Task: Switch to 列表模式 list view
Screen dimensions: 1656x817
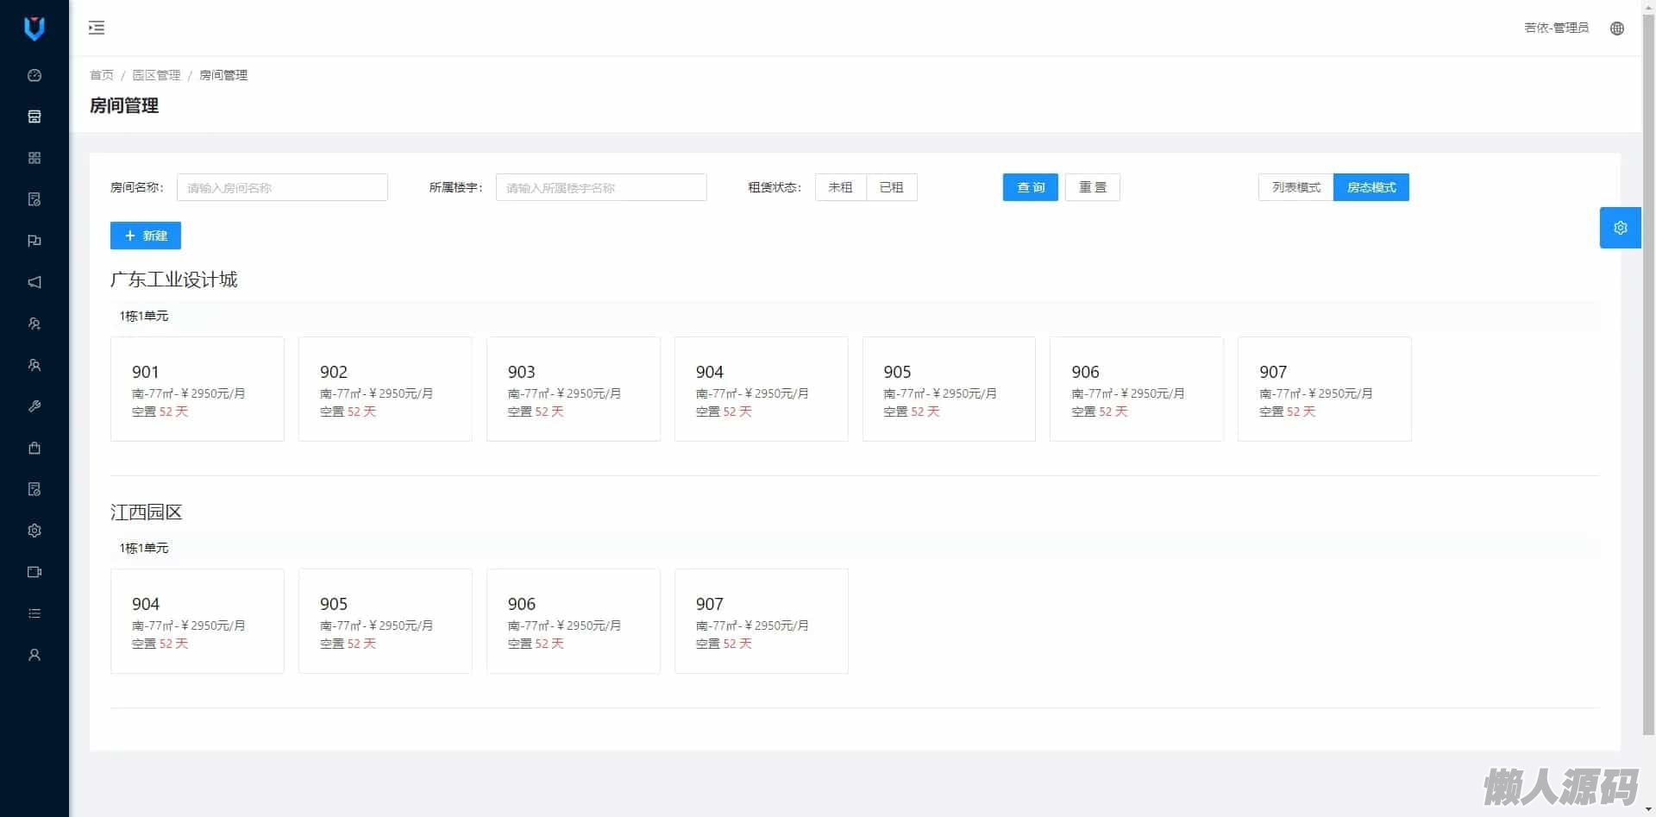Action: click(1295, 187)
